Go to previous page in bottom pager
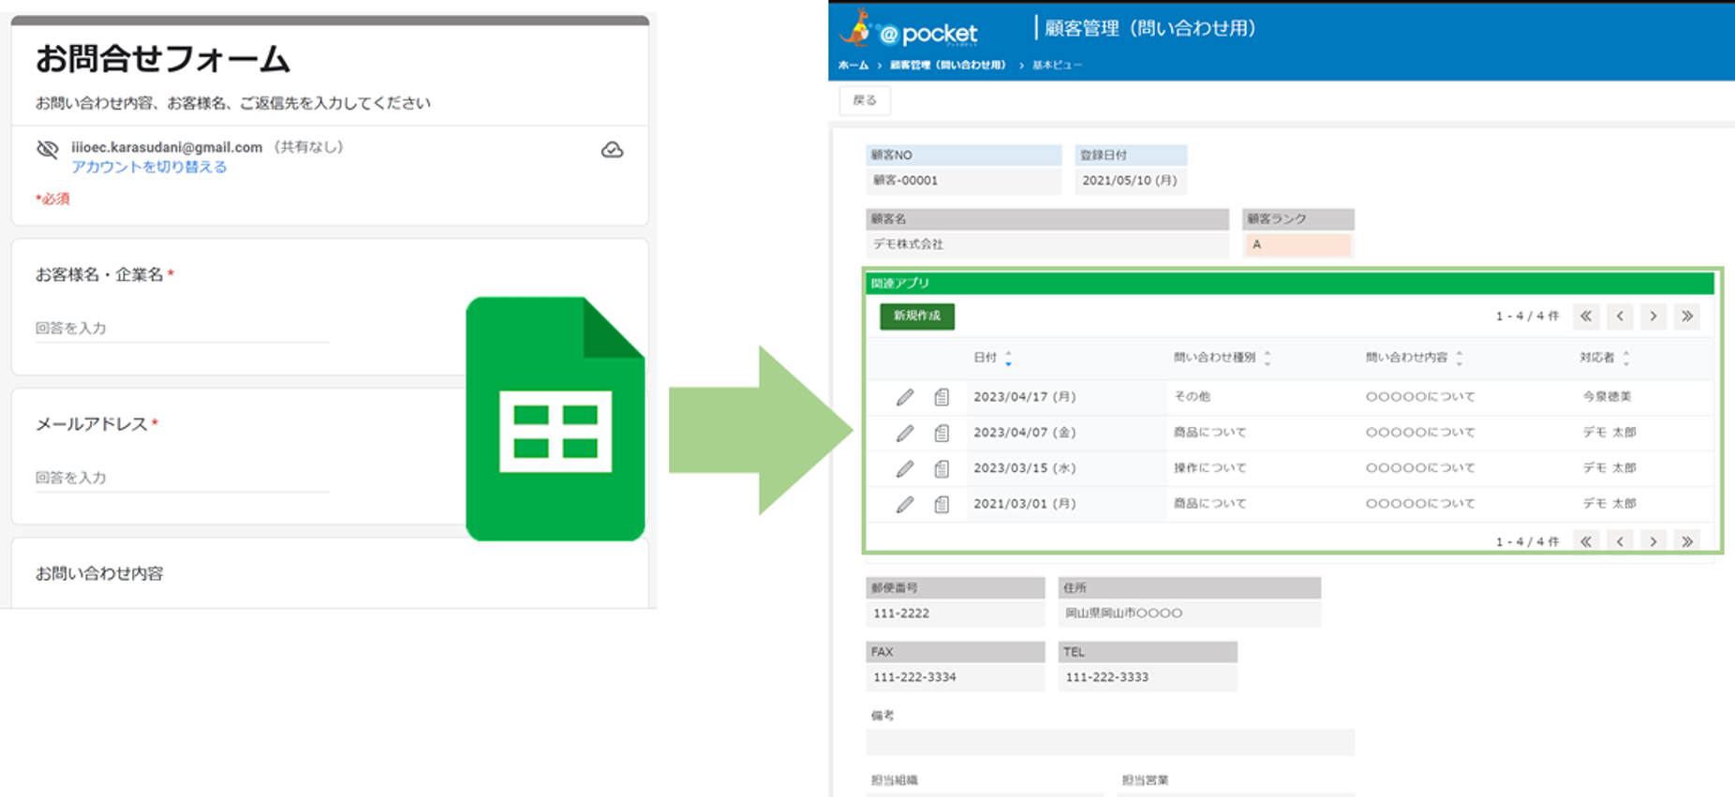Image resolution: width=1735 pixels, height=797 pixels. pyautogui.click(x=1620, y=540)
